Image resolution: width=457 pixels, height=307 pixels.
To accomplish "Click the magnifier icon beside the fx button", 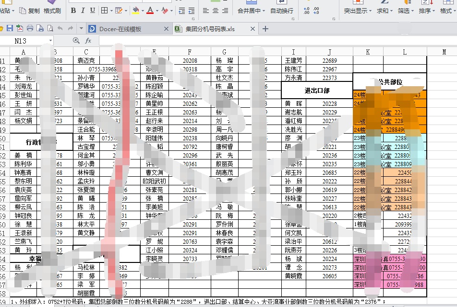I will (x=76, y=40).
